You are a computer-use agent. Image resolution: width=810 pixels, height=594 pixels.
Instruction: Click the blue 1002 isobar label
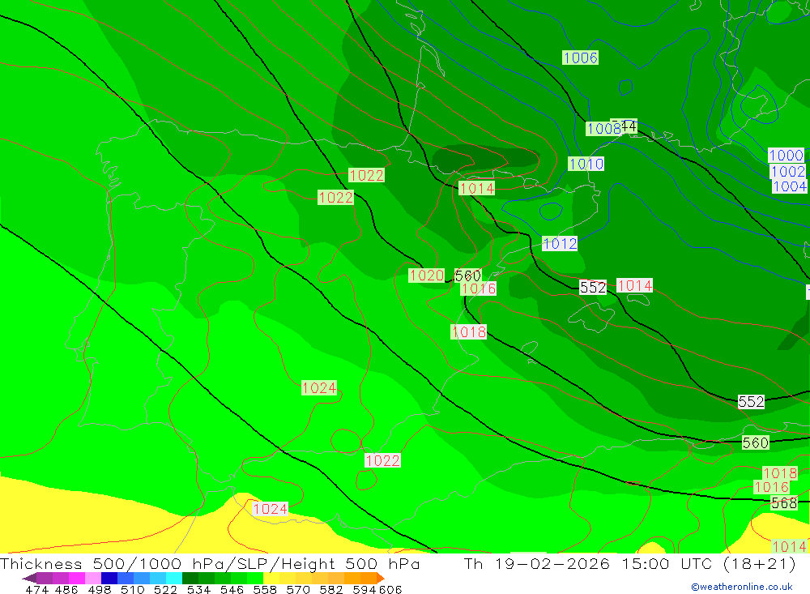coord(788,171)
